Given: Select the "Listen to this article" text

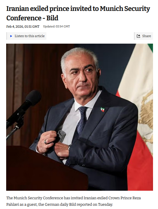Looking at the screenshot, I should [x=30, y=36].
